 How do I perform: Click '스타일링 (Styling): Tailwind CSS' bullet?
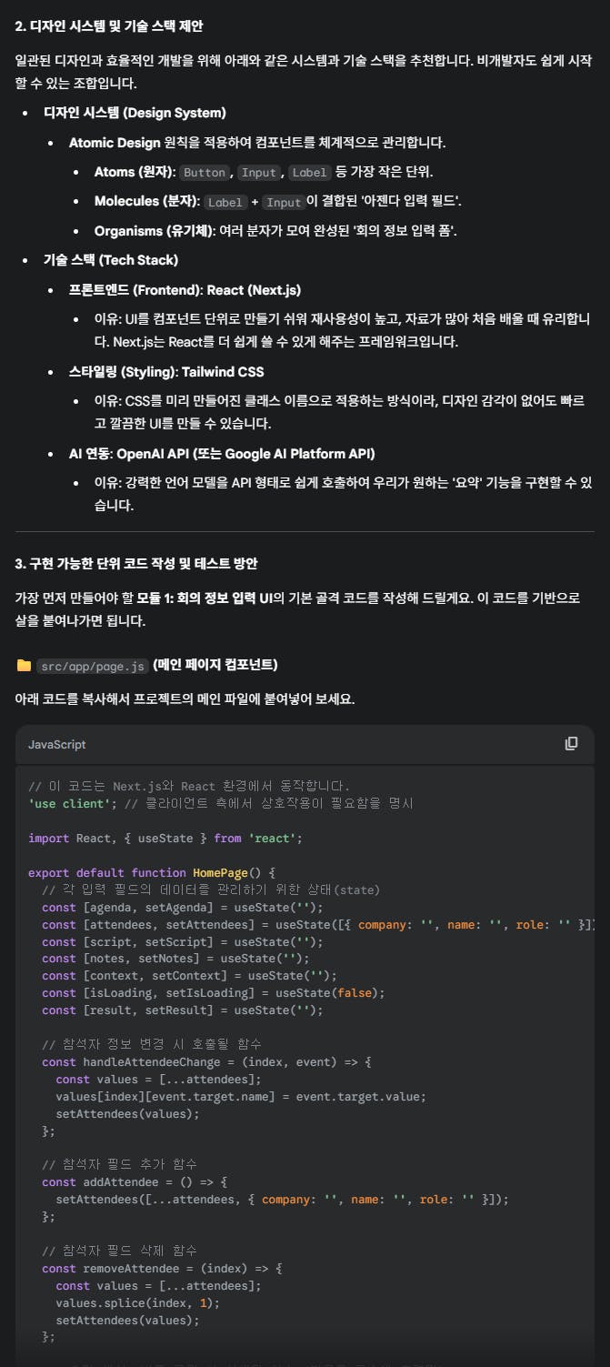tap(166, 372)
